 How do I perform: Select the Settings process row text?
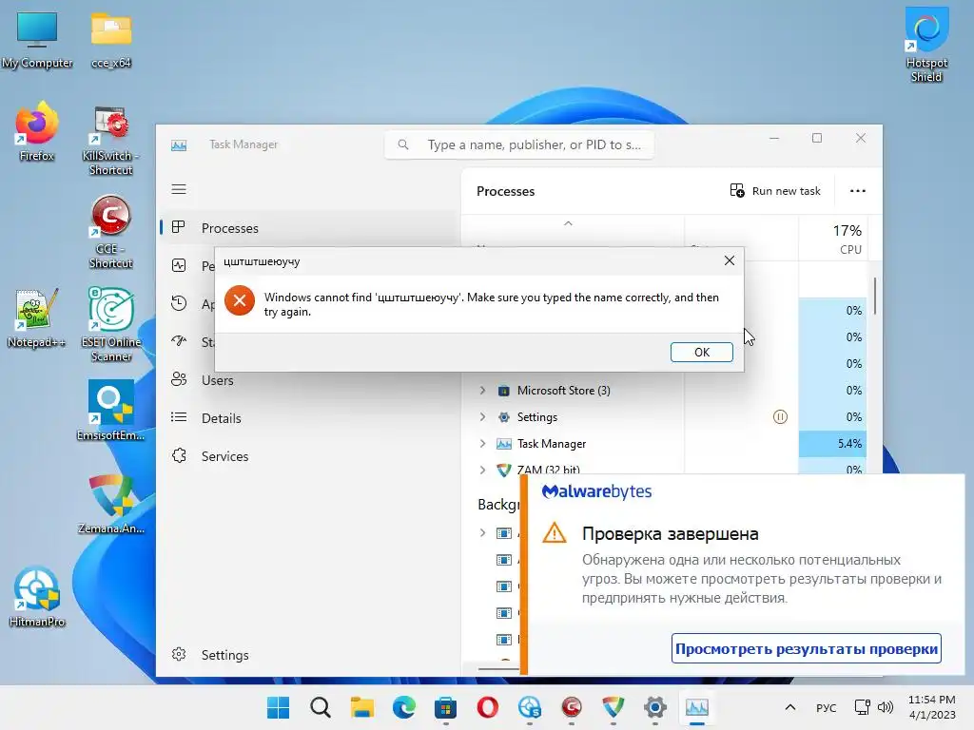537,417
